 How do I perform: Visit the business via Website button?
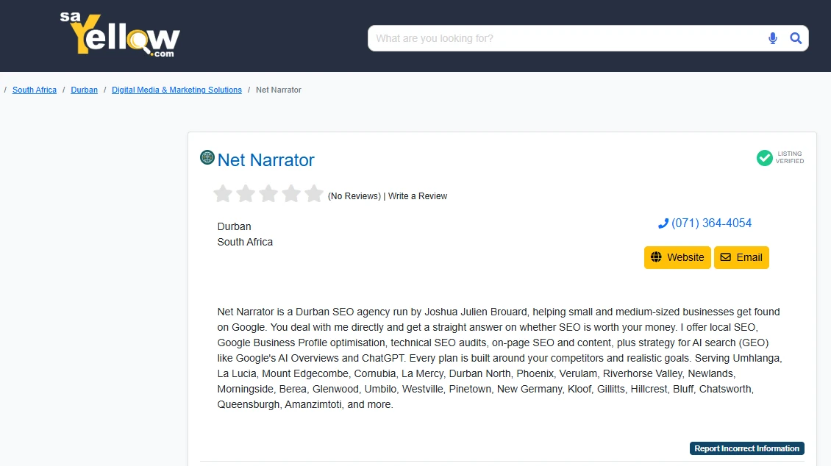click(677, 257)
